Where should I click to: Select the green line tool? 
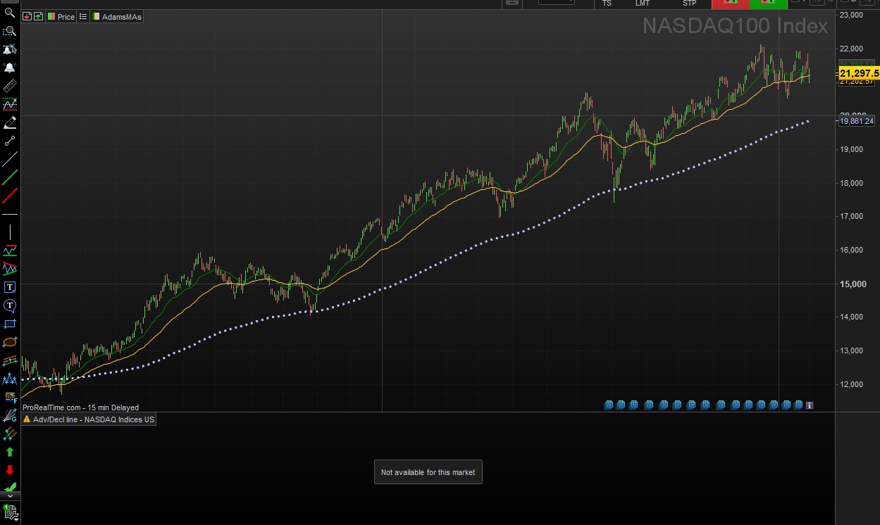point(10,177)
